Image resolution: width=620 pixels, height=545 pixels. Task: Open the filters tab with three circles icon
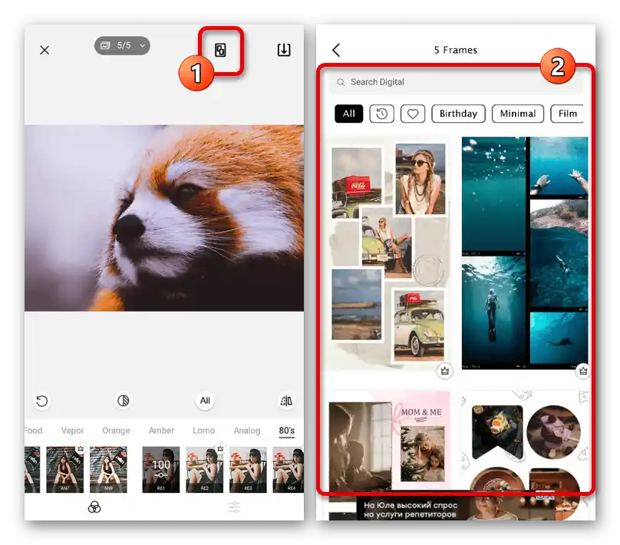(x=94, y=507)
